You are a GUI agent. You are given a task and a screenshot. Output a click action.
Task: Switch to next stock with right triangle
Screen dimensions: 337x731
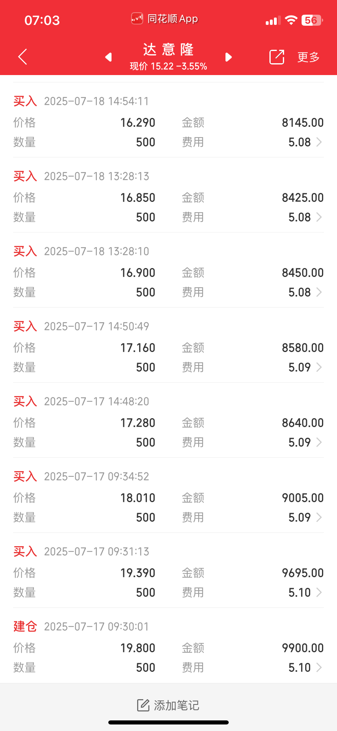click(x=229, y=57)
